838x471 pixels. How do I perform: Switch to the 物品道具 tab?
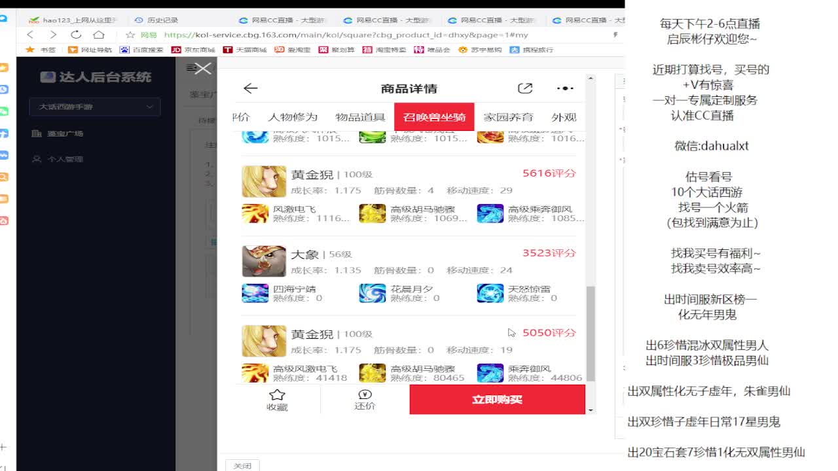click(x=361, y=117)
